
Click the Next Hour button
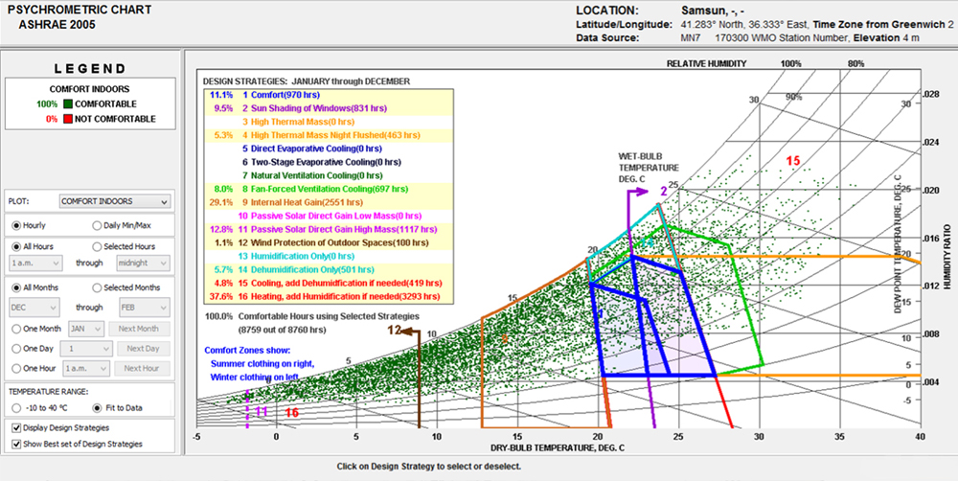141,369
